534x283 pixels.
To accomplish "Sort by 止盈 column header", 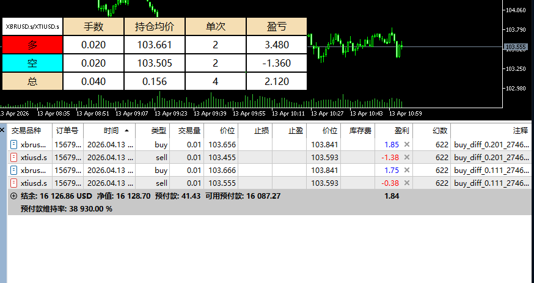I will (x=290, y=130).
